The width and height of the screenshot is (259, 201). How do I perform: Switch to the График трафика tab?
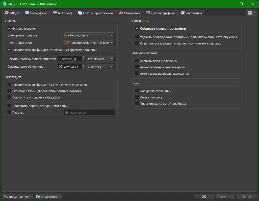click(160, 13)
